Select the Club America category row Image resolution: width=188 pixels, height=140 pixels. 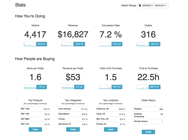(x=73, y=109)
